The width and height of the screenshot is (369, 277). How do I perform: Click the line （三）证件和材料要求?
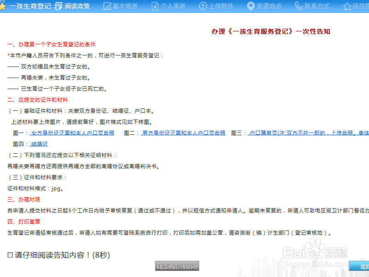coord(37,178)
